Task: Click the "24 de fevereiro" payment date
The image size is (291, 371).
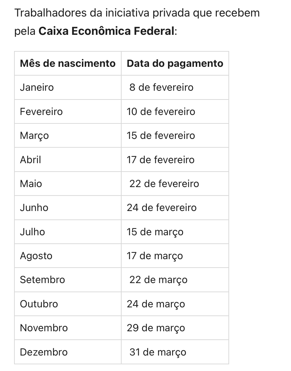Action: tap(162, 207)
